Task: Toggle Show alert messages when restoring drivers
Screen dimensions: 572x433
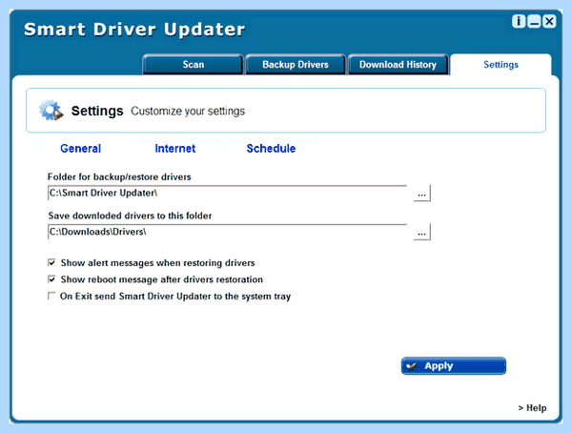Action: click(51, 262)
